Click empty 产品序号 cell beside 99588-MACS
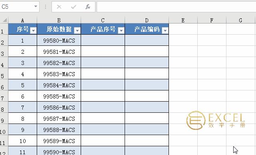 [x=103, y=129]
